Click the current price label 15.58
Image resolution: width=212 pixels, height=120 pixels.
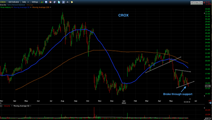point(208,86)
